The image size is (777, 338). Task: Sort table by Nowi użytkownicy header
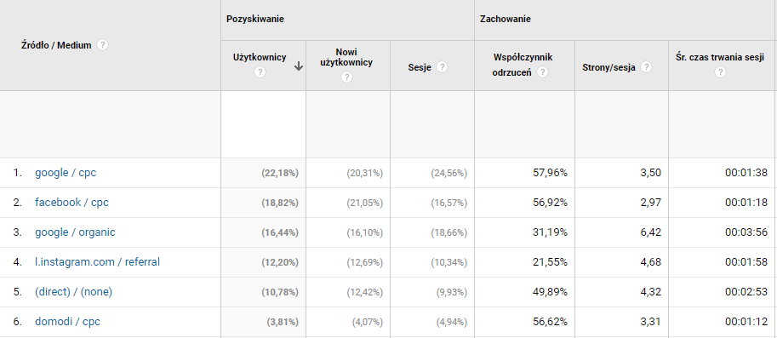(x=347, y=58)
